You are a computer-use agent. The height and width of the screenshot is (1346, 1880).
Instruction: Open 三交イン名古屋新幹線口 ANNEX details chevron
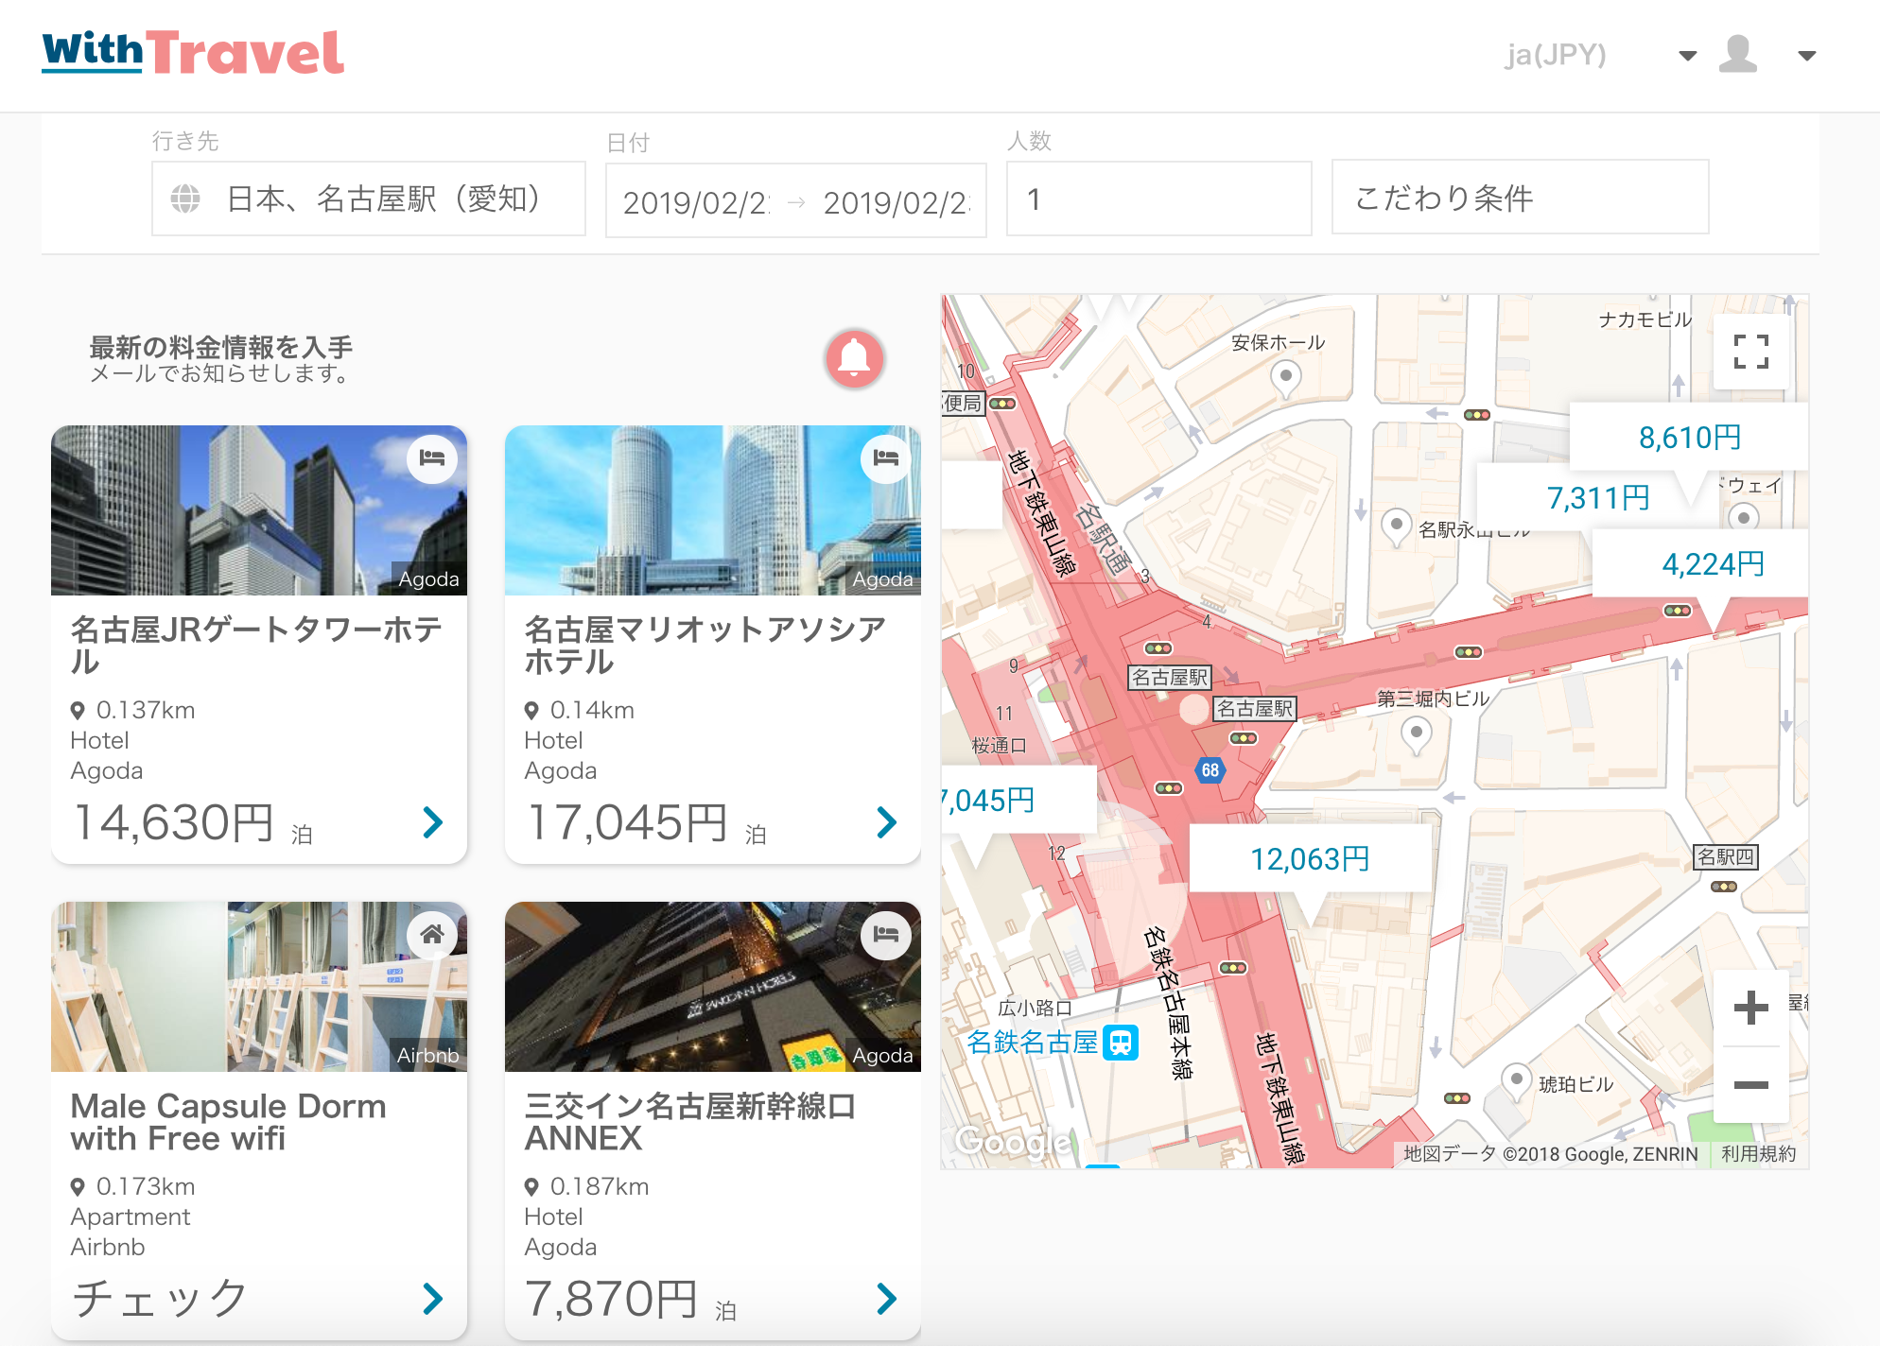[886, 1299]
